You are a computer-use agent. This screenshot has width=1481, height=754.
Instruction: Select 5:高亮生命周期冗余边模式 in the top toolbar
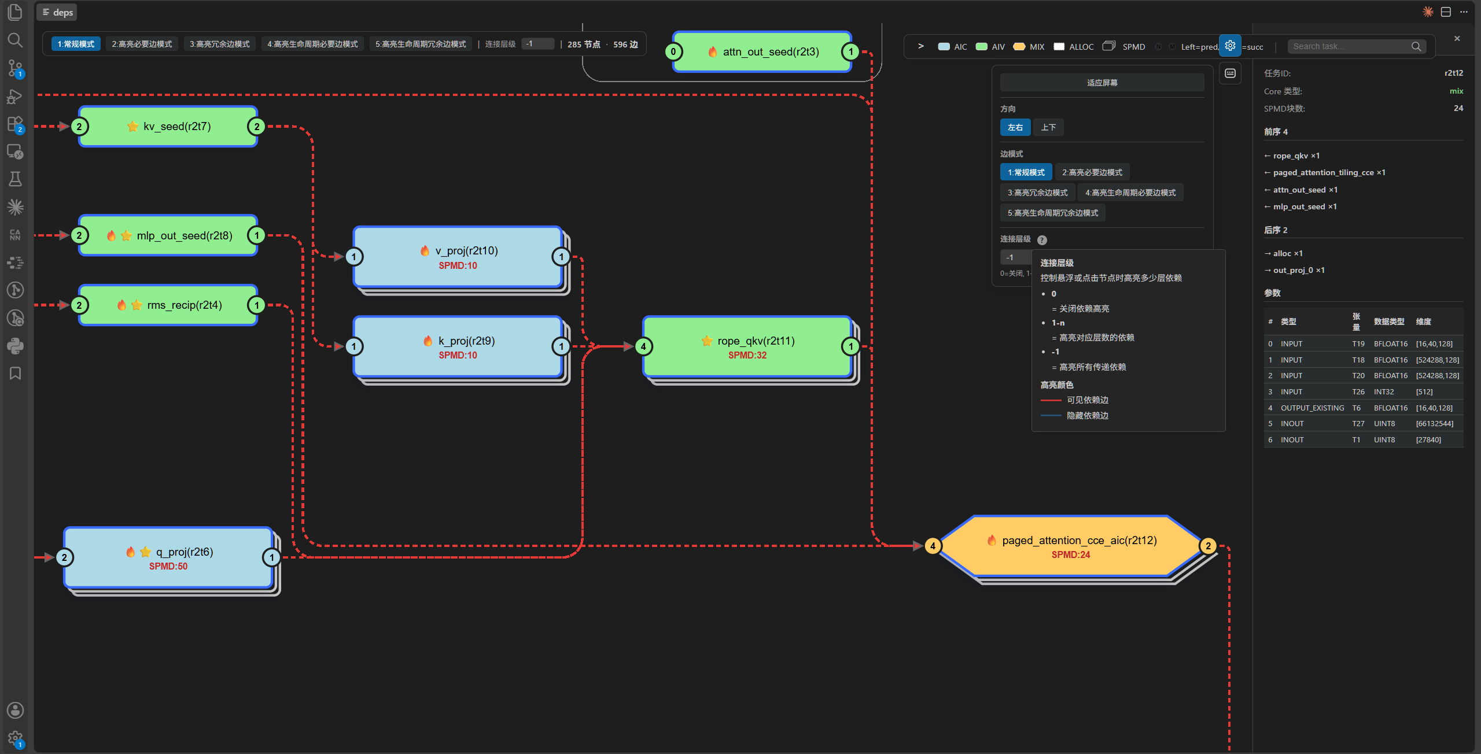(421, 44)
